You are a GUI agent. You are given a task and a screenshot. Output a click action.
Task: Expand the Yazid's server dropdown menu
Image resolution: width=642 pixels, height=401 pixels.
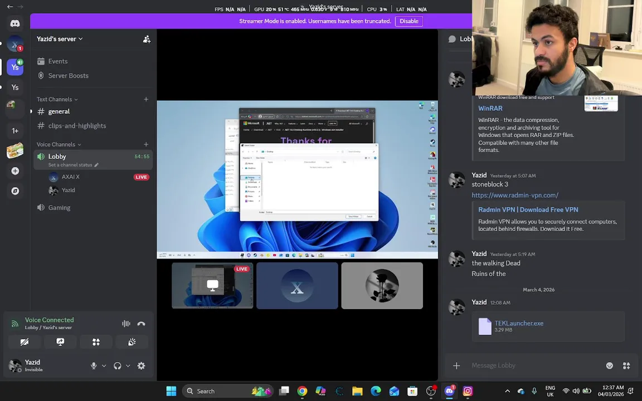tap(60, 39)
